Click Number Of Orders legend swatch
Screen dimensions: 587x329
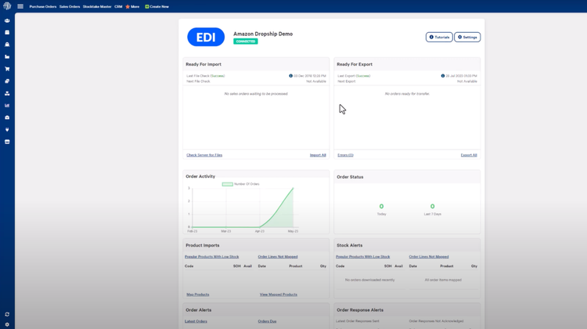(x=227, y=184)
